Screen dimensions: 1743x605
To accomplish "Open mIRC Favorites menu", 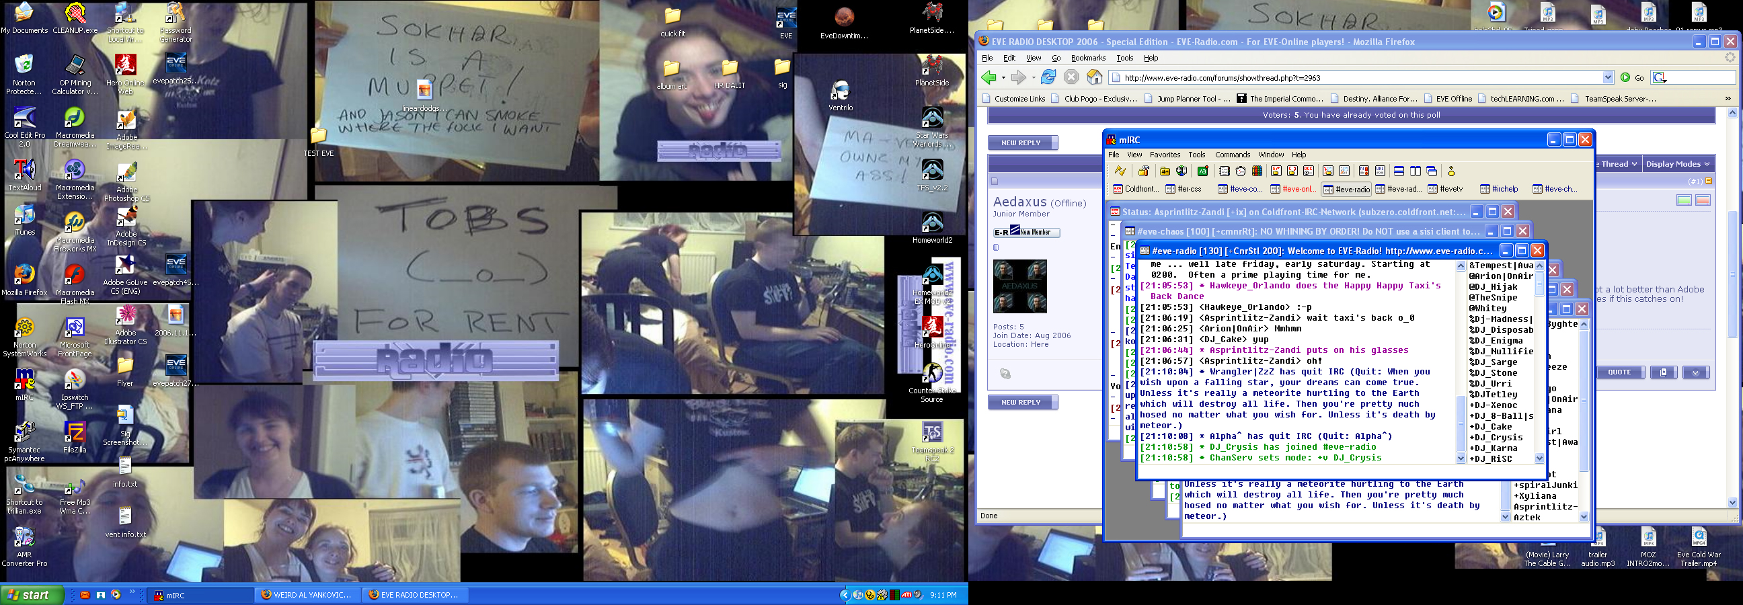I will coord(1165,155).
